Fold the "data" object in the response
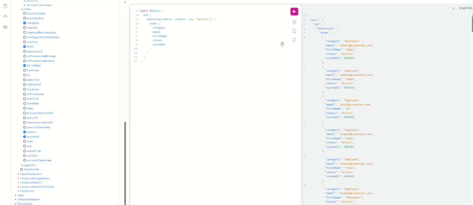This screenshot has width=473, height=205. coord(305,20)
